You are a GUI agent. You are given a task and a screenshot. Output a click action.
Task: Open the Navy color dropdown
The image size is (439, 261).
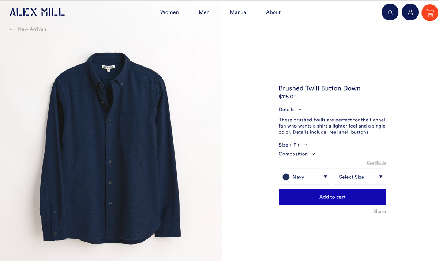[305, 177]
